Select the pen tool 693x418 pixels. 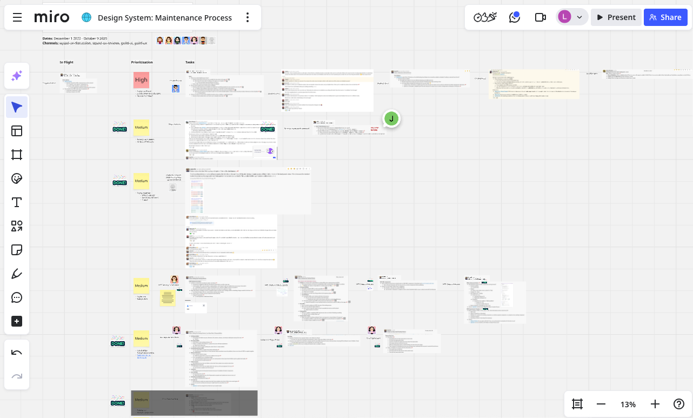pyautogui.click(x=16, y=273)
